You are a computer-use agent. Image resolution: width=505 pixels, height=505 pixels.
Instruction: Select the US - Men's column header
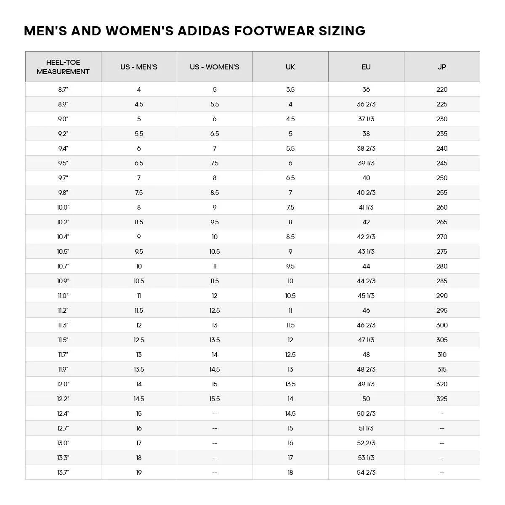[139, 67]
